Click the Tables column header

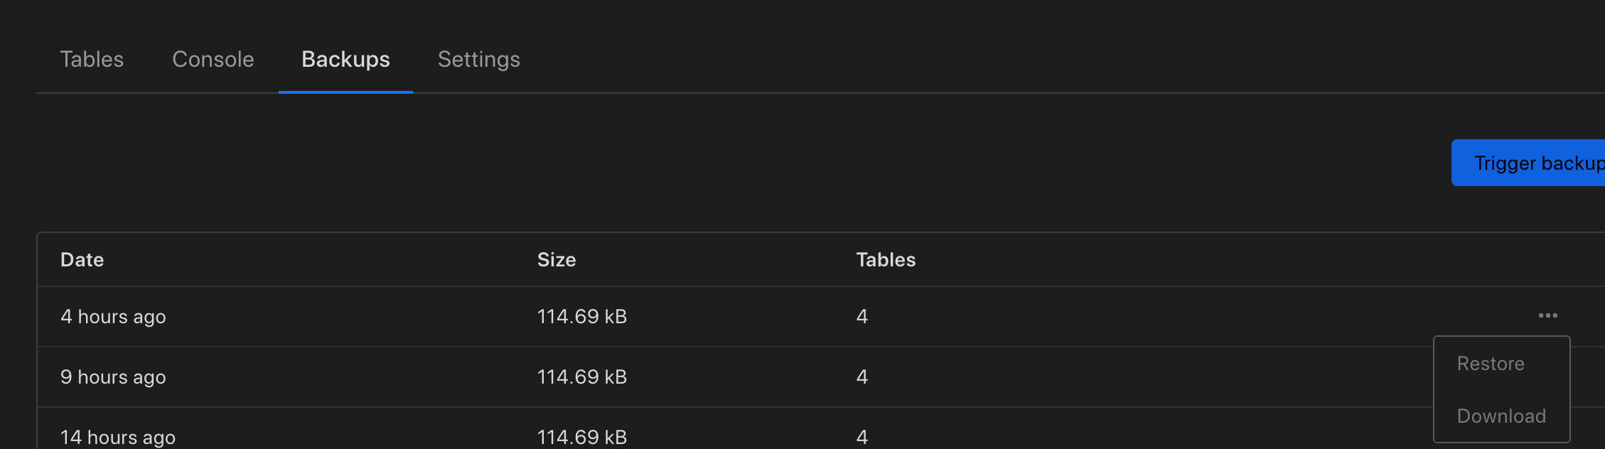(886, 260)
